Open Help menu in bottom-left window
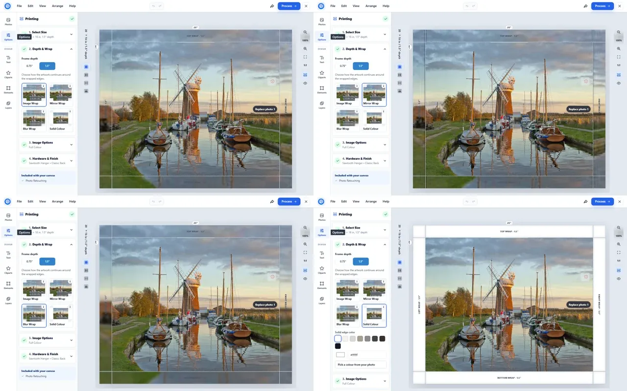The width and height of the screenshot is (627, 391). coord(72,201)
